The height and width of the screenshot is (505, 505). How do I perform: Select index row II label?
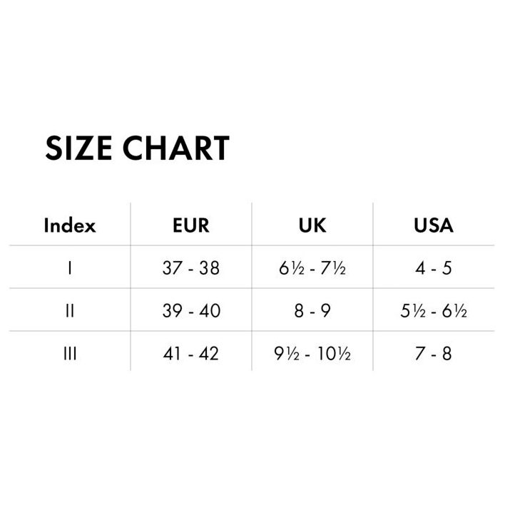(x=70, y=311)
